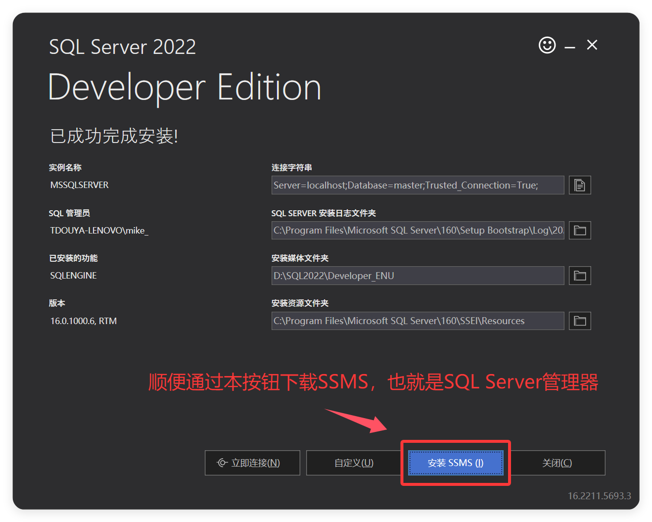Click the SQL Server 2022 title
652x522 pixels.
123,47
